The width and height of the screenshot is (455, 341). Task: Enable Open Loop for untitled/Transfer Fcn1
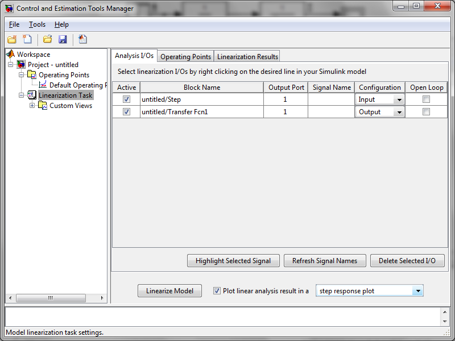click(x=426, y=111)
